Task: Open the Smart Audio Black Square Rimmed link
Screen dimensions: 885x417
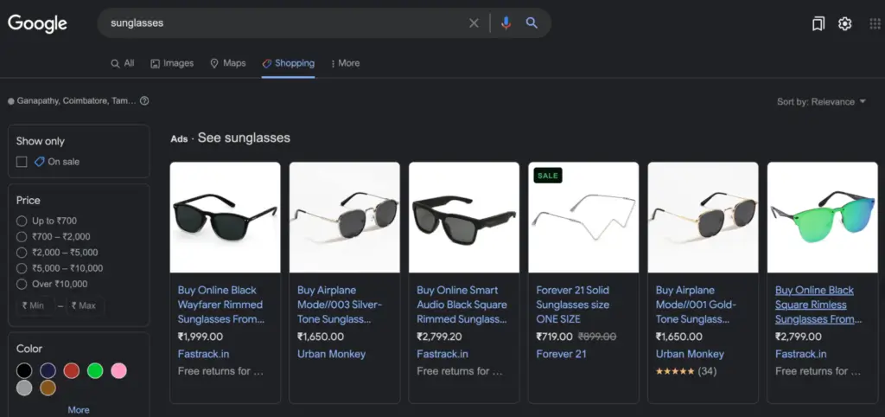Action: [462, 305]
